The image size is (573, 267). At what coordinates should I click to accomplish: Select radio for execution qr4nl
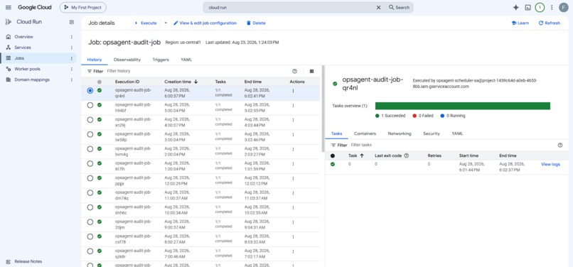90,91
